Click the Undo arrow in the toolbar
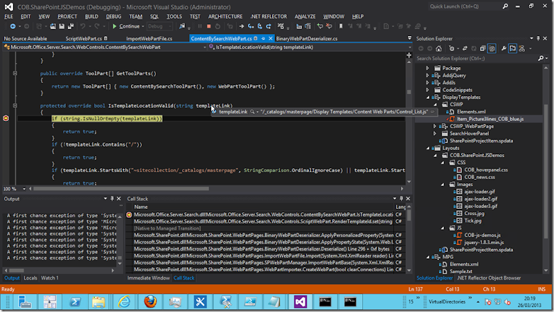Viewport: 554px width, 312px height. [83, 26]
